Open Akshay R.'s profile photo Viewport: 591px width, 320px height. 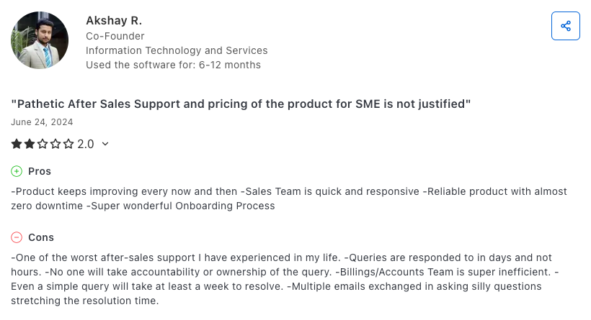pos(40,40)
